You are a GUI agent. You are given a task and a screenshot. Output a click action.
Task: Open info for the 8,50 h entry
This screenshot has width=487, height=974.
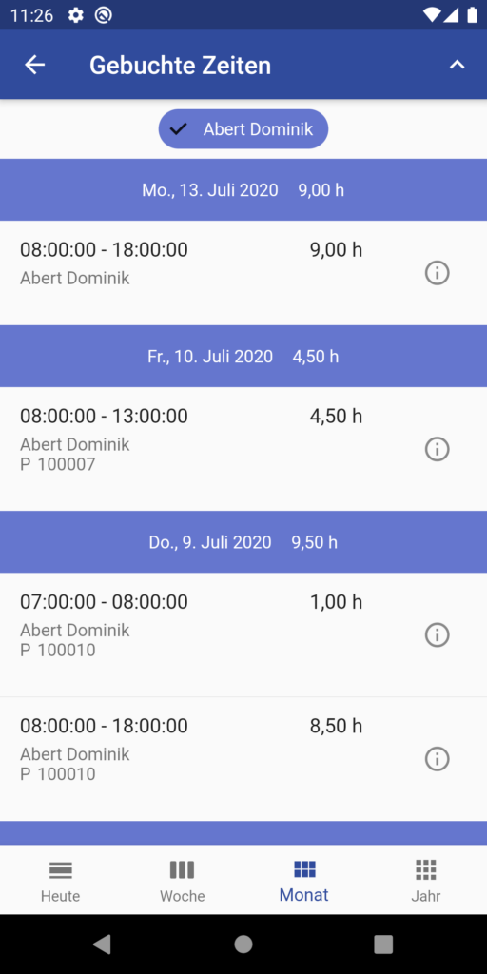pyautogui.click(x=437, y=758)
